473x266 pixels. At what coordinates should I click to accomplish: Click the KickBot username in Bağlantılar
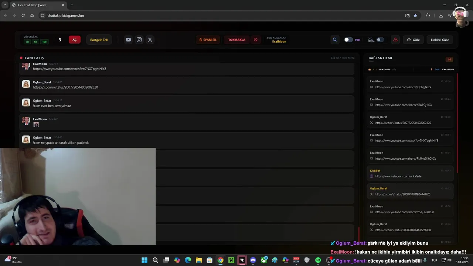pos(375,171)
